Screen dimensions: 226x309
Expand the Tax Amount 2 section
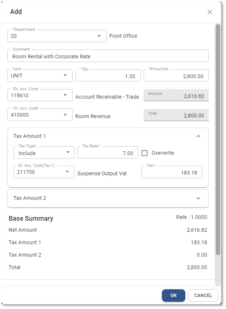click(x=198, y=198)
